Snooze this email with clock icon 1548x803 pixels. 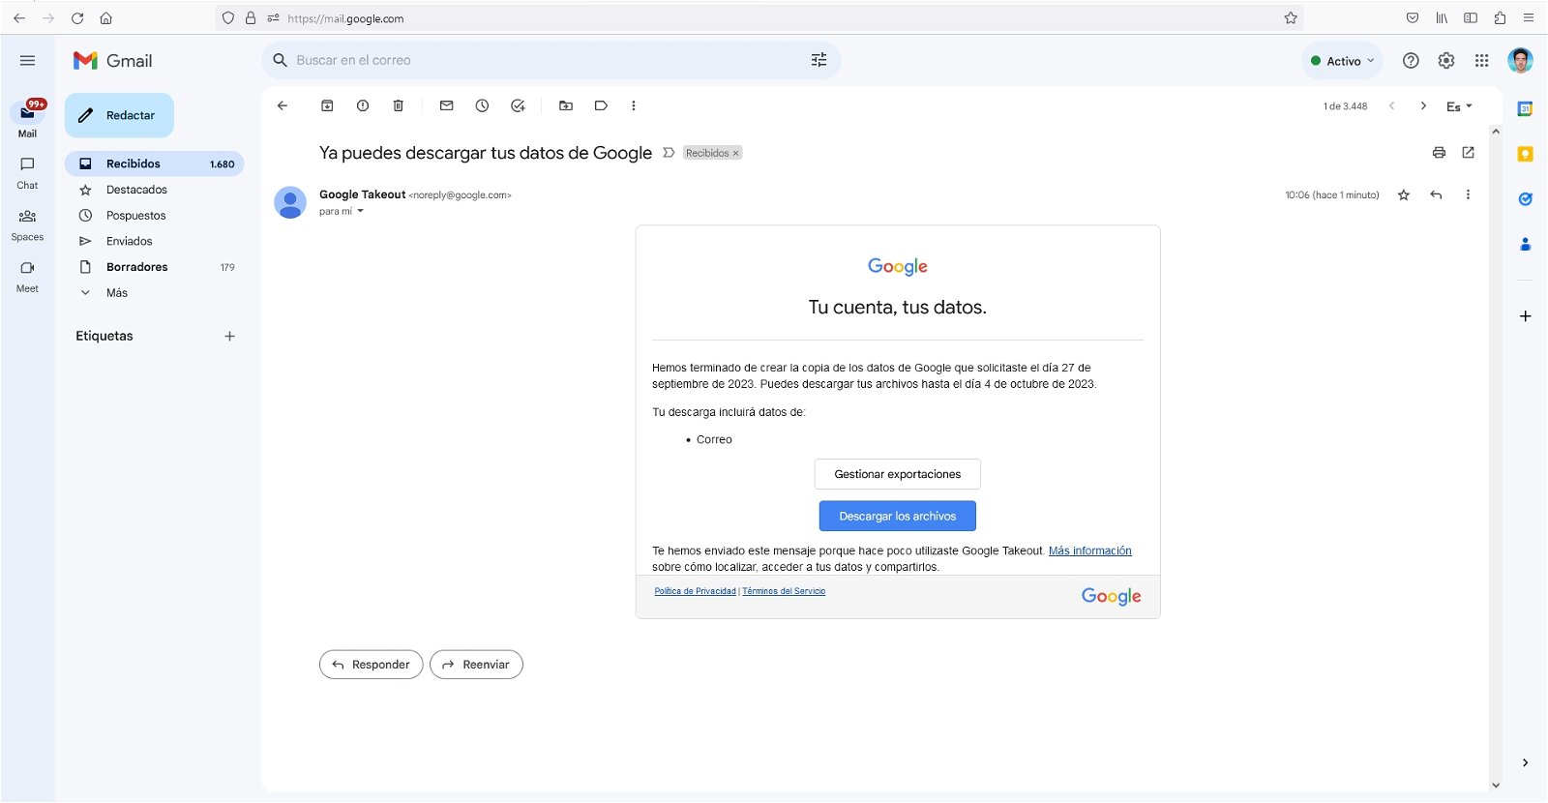[482, 105]
